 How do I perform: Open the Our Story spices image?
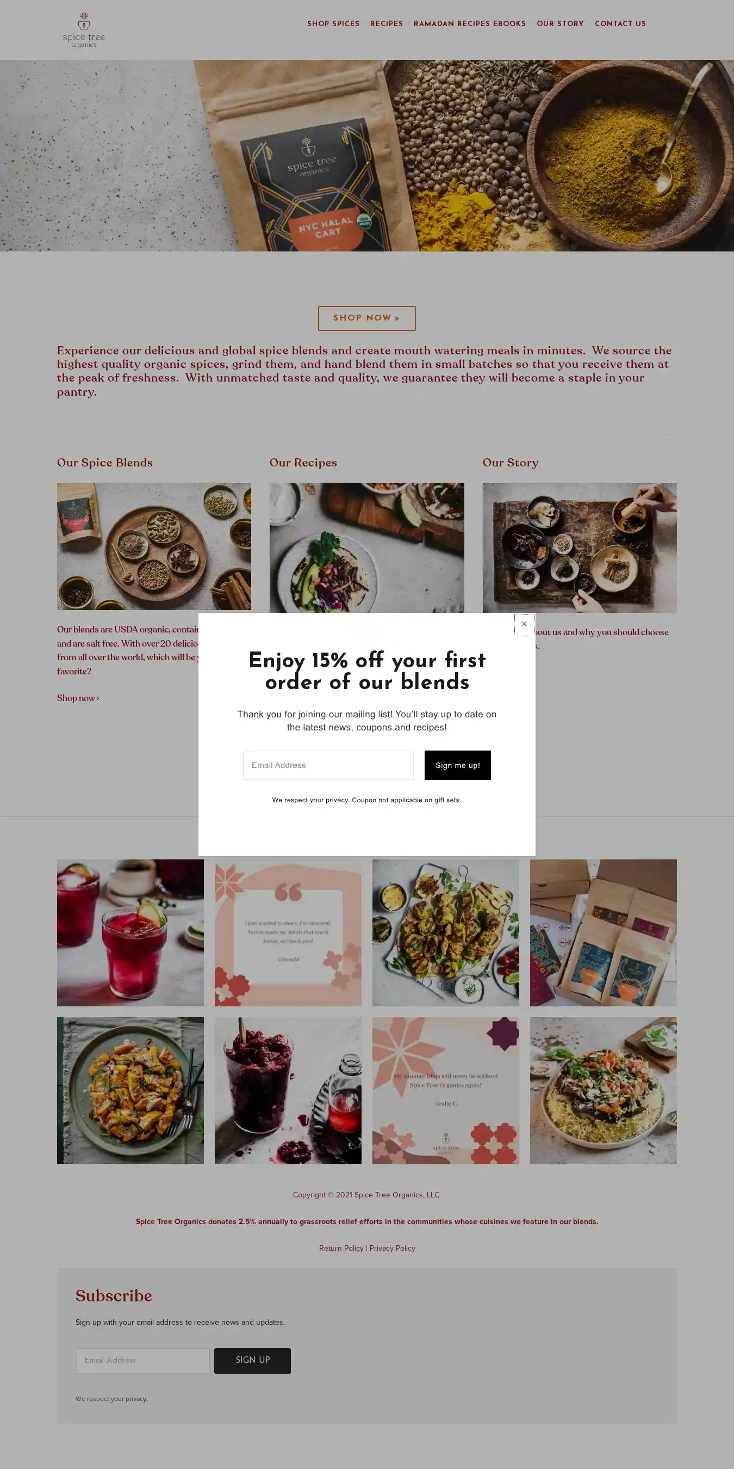(580, 548)
